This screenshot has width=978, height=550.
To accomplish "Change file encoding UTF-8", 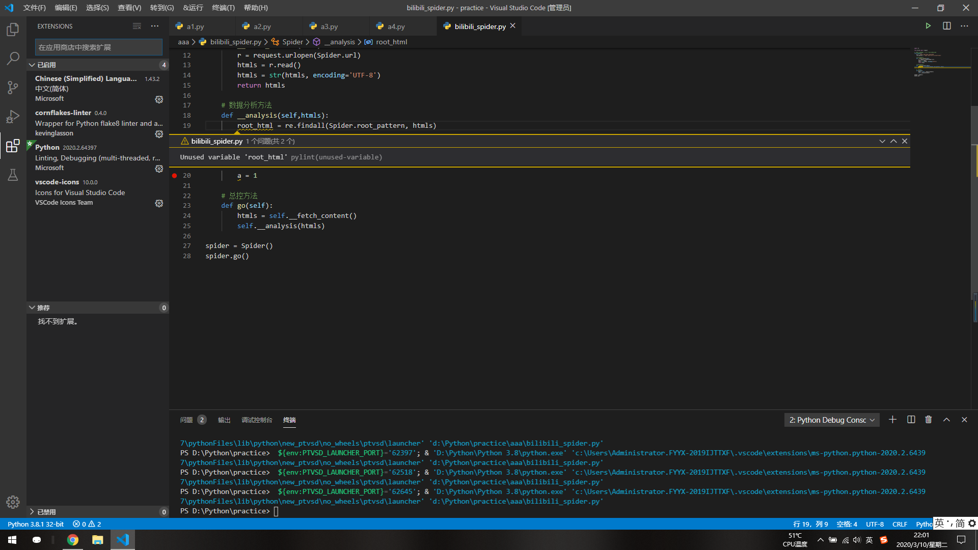I will click(x=875, y=524).
